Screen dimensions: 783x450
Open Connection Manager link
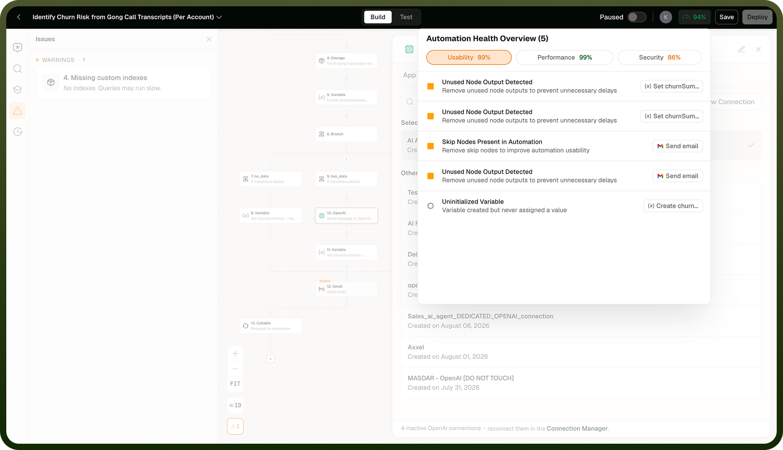[577, 428]
